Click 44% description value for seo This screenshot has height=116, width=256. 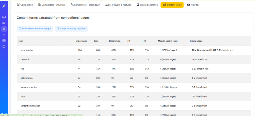tap(113, 69)
